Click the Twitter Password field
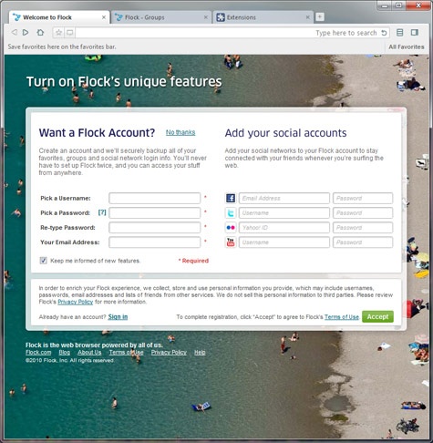Image resolution: width=433 pixels, height=443 pixels. pyautogui.click(x=363, y=212)
